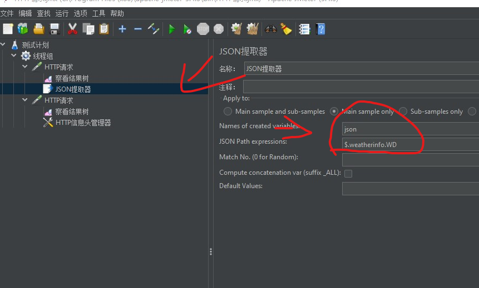
Task: Select JSON提取器 tree item
Action: 73,89
